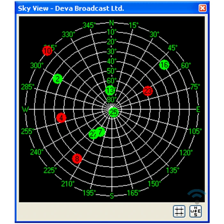Select red satellite marker 10
224x224 pixels.
click(47, 51)
